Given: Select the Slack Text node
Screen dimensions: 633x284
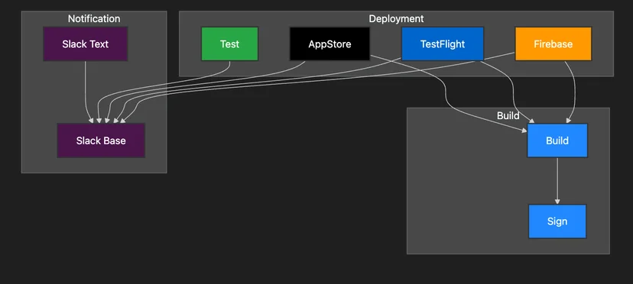Looking at the screenshot, I should [x=85, y=44].
